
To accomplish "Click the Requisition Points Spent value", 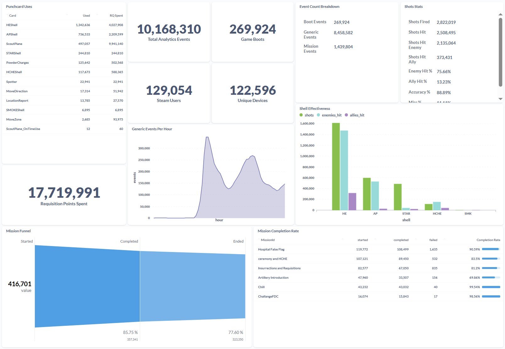I will (64, 193).
